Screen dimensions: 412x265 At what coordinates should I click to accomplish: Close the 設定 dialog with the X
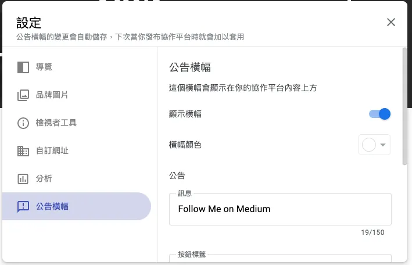(x=391, y=22)
